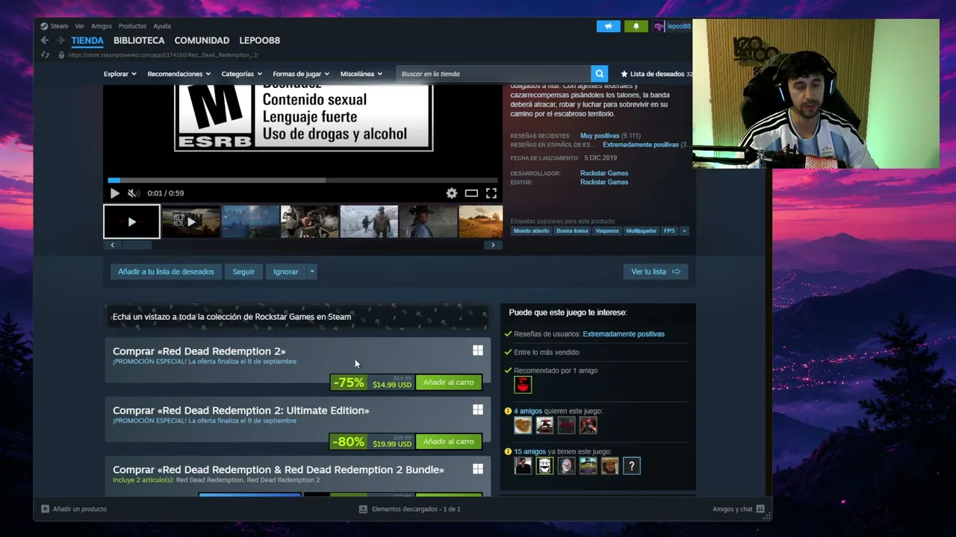Click the padlock icon beside the URL
Viewport: 956px width, 537px height.
[61, 54]
